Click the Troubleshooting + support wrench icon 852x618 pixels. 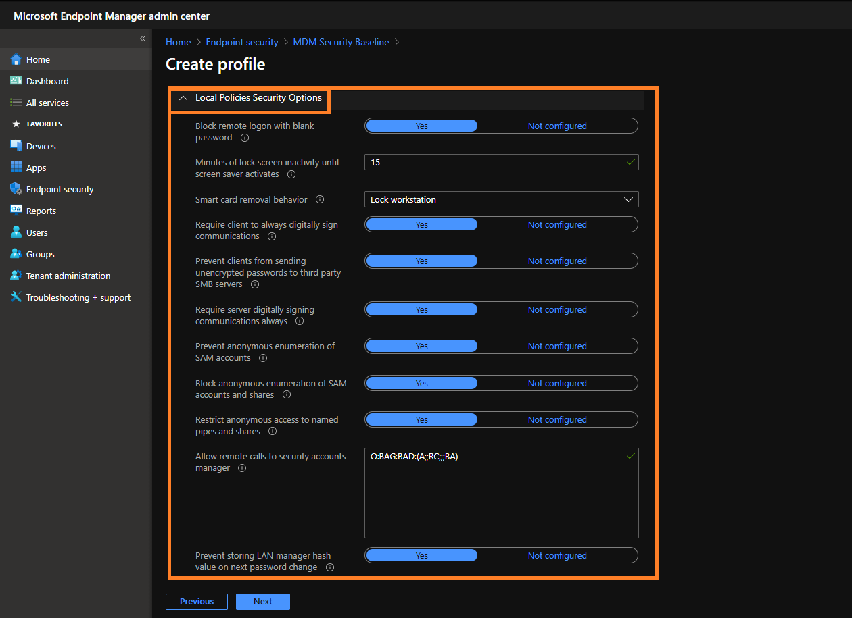(x=16, y=297)
